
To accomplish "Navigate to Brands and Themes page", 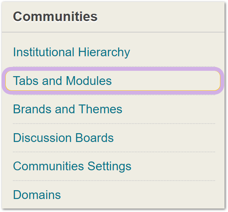I will [67, 109].
